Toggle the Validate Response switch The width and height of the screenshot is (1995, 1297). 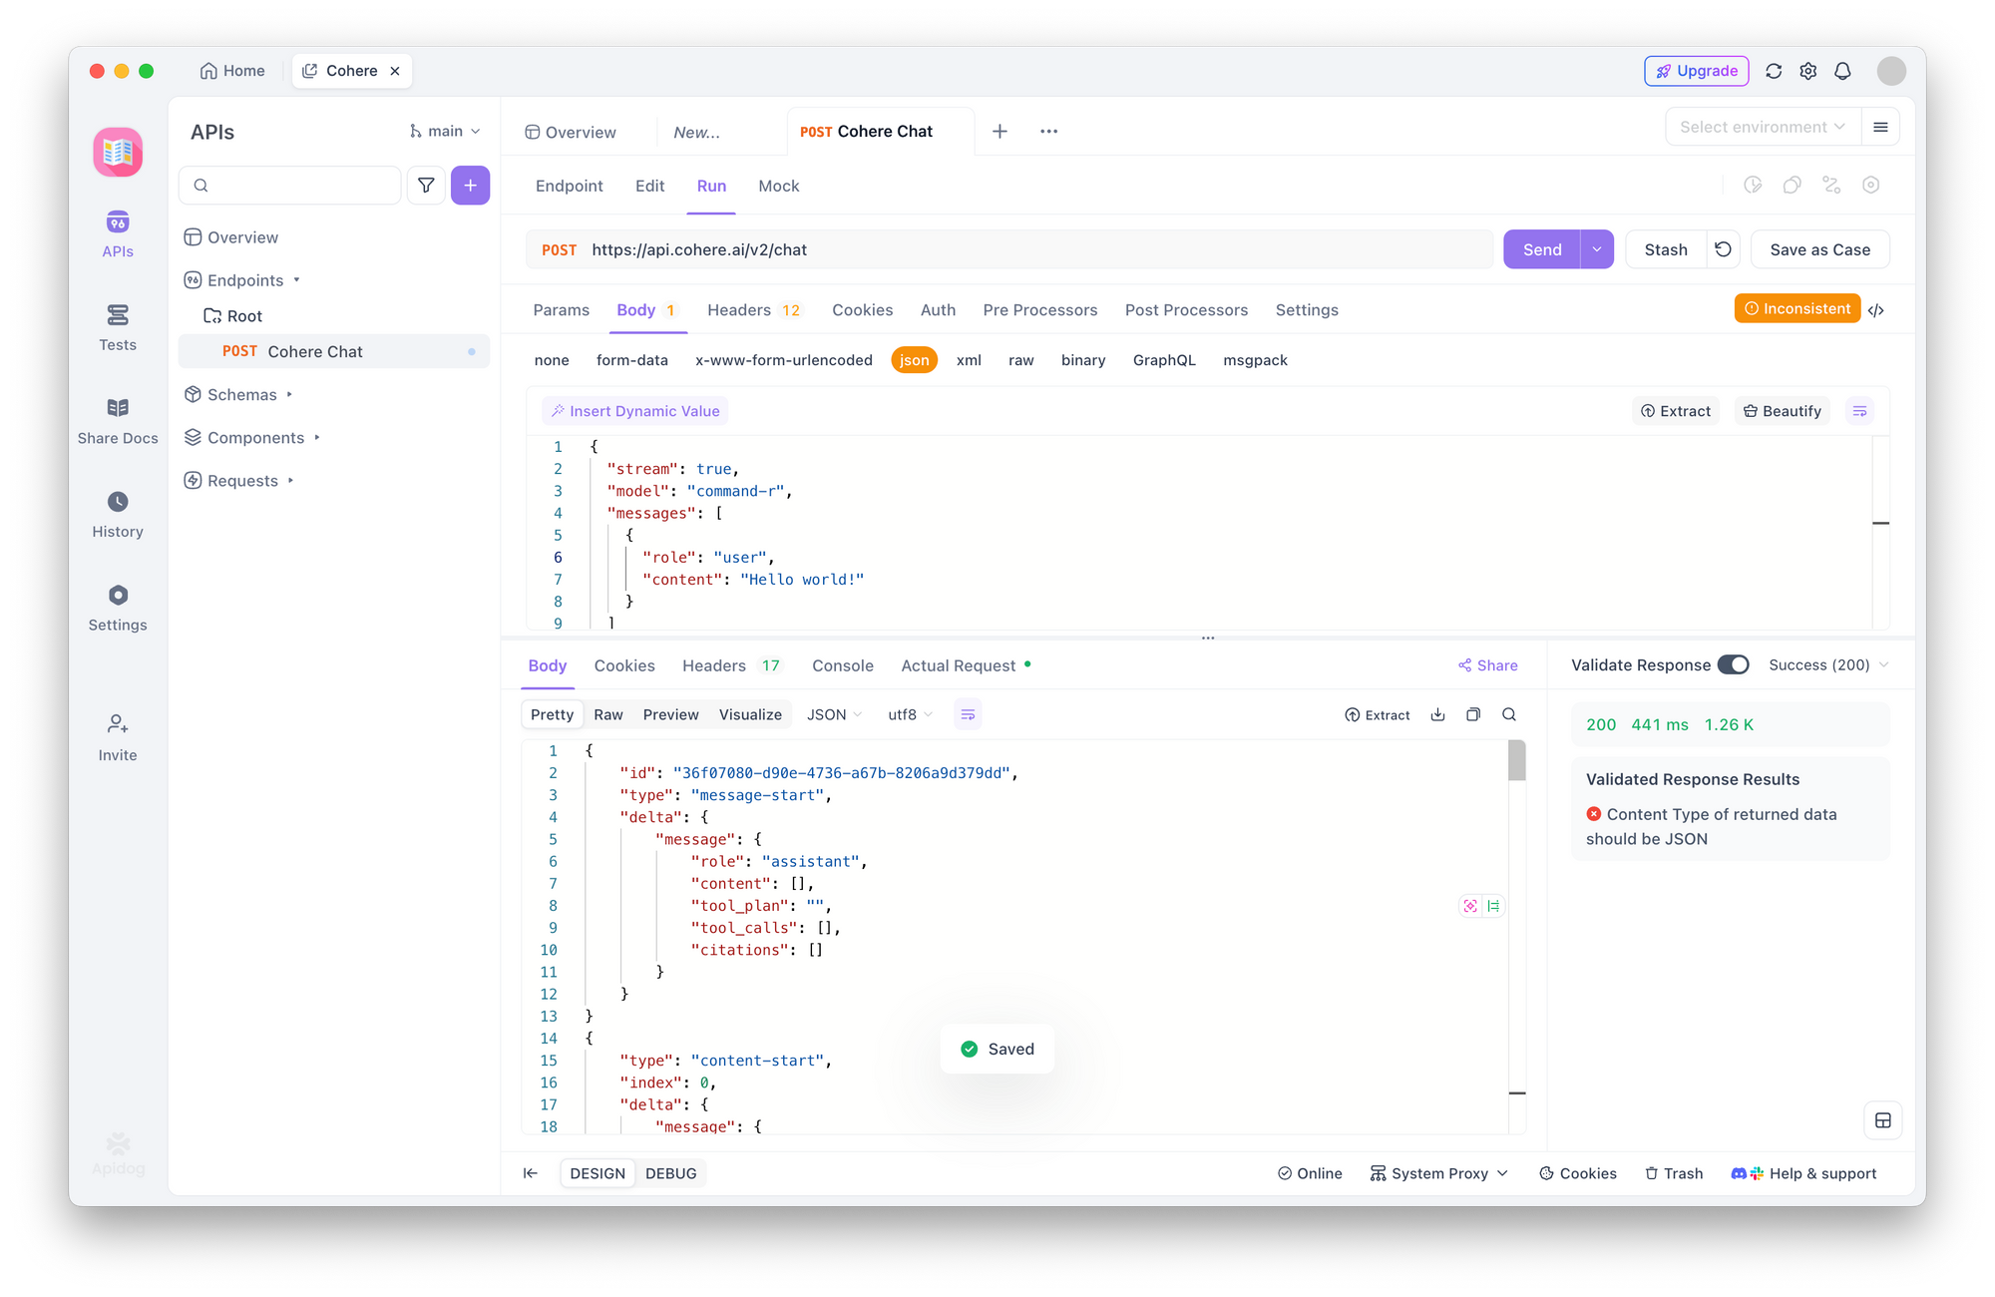[x=1734, y=664]
